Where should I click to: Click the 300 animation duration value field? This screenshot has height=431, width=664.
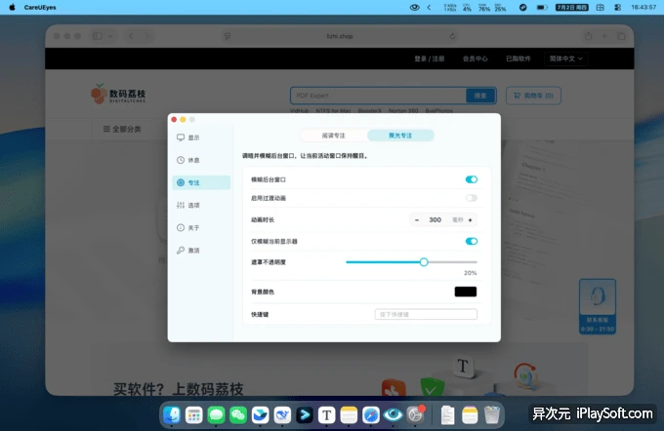[435, 220]
